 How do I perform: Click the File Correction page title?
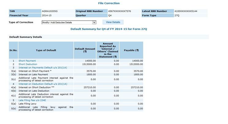pyautogui.click(x=109, y=3)
